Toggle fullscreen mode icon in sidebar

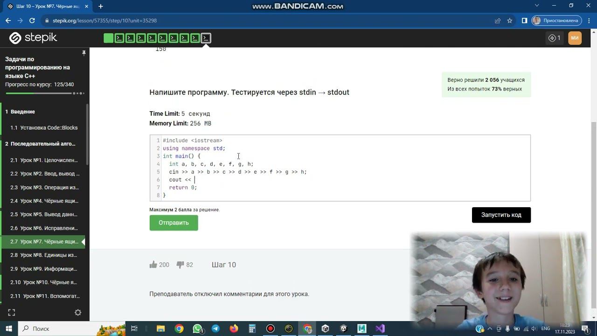[x=12, y=313]
